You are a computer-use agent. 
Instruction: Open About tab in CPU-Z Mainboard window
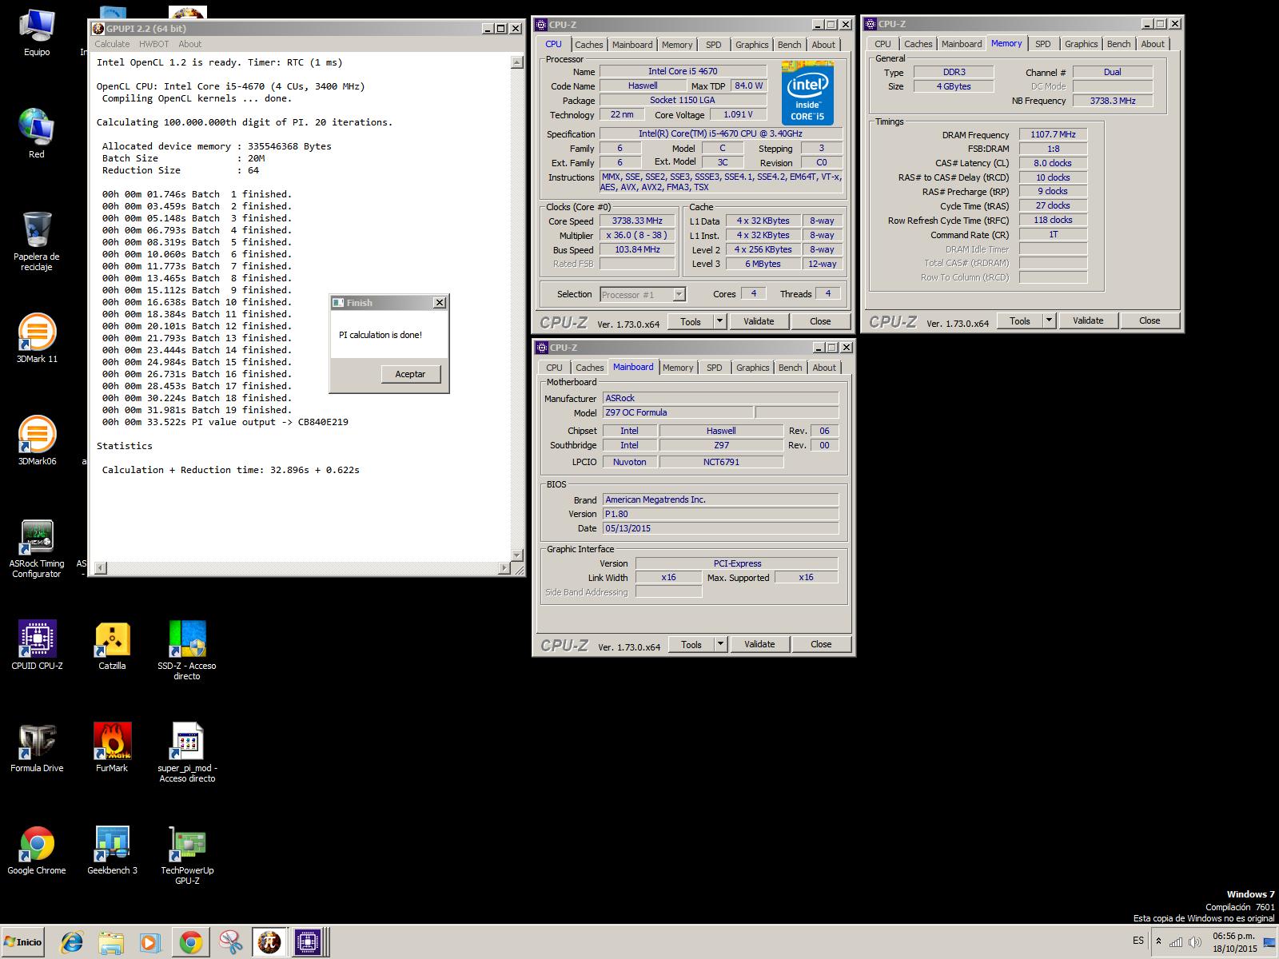point(824,368)
